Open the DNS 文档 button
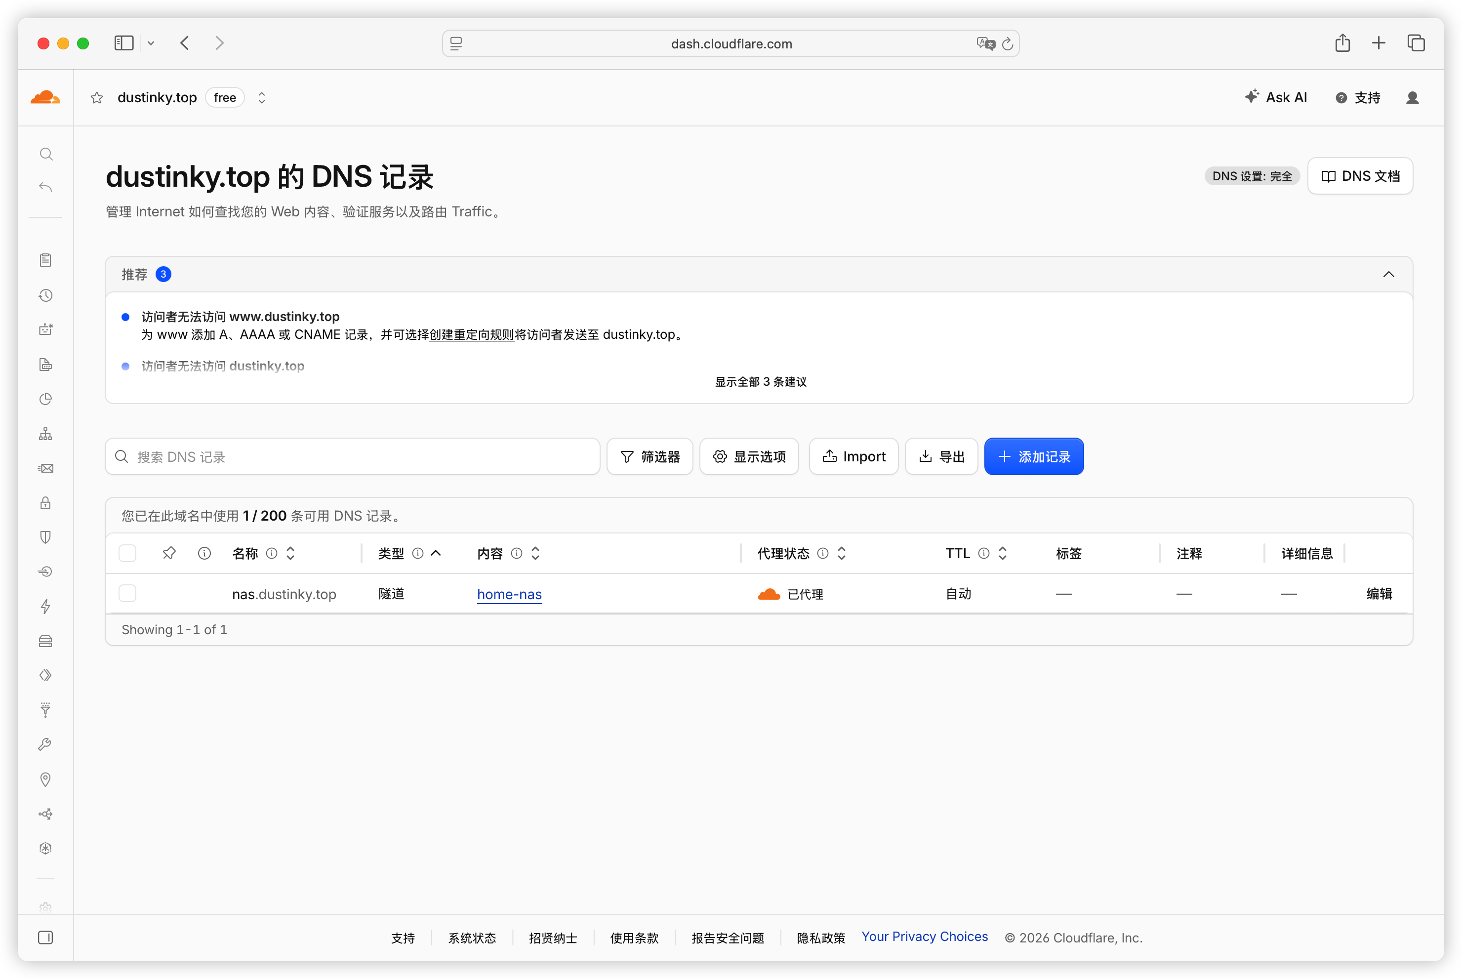Screen dimensions: 1462x979 [1360, 176]
